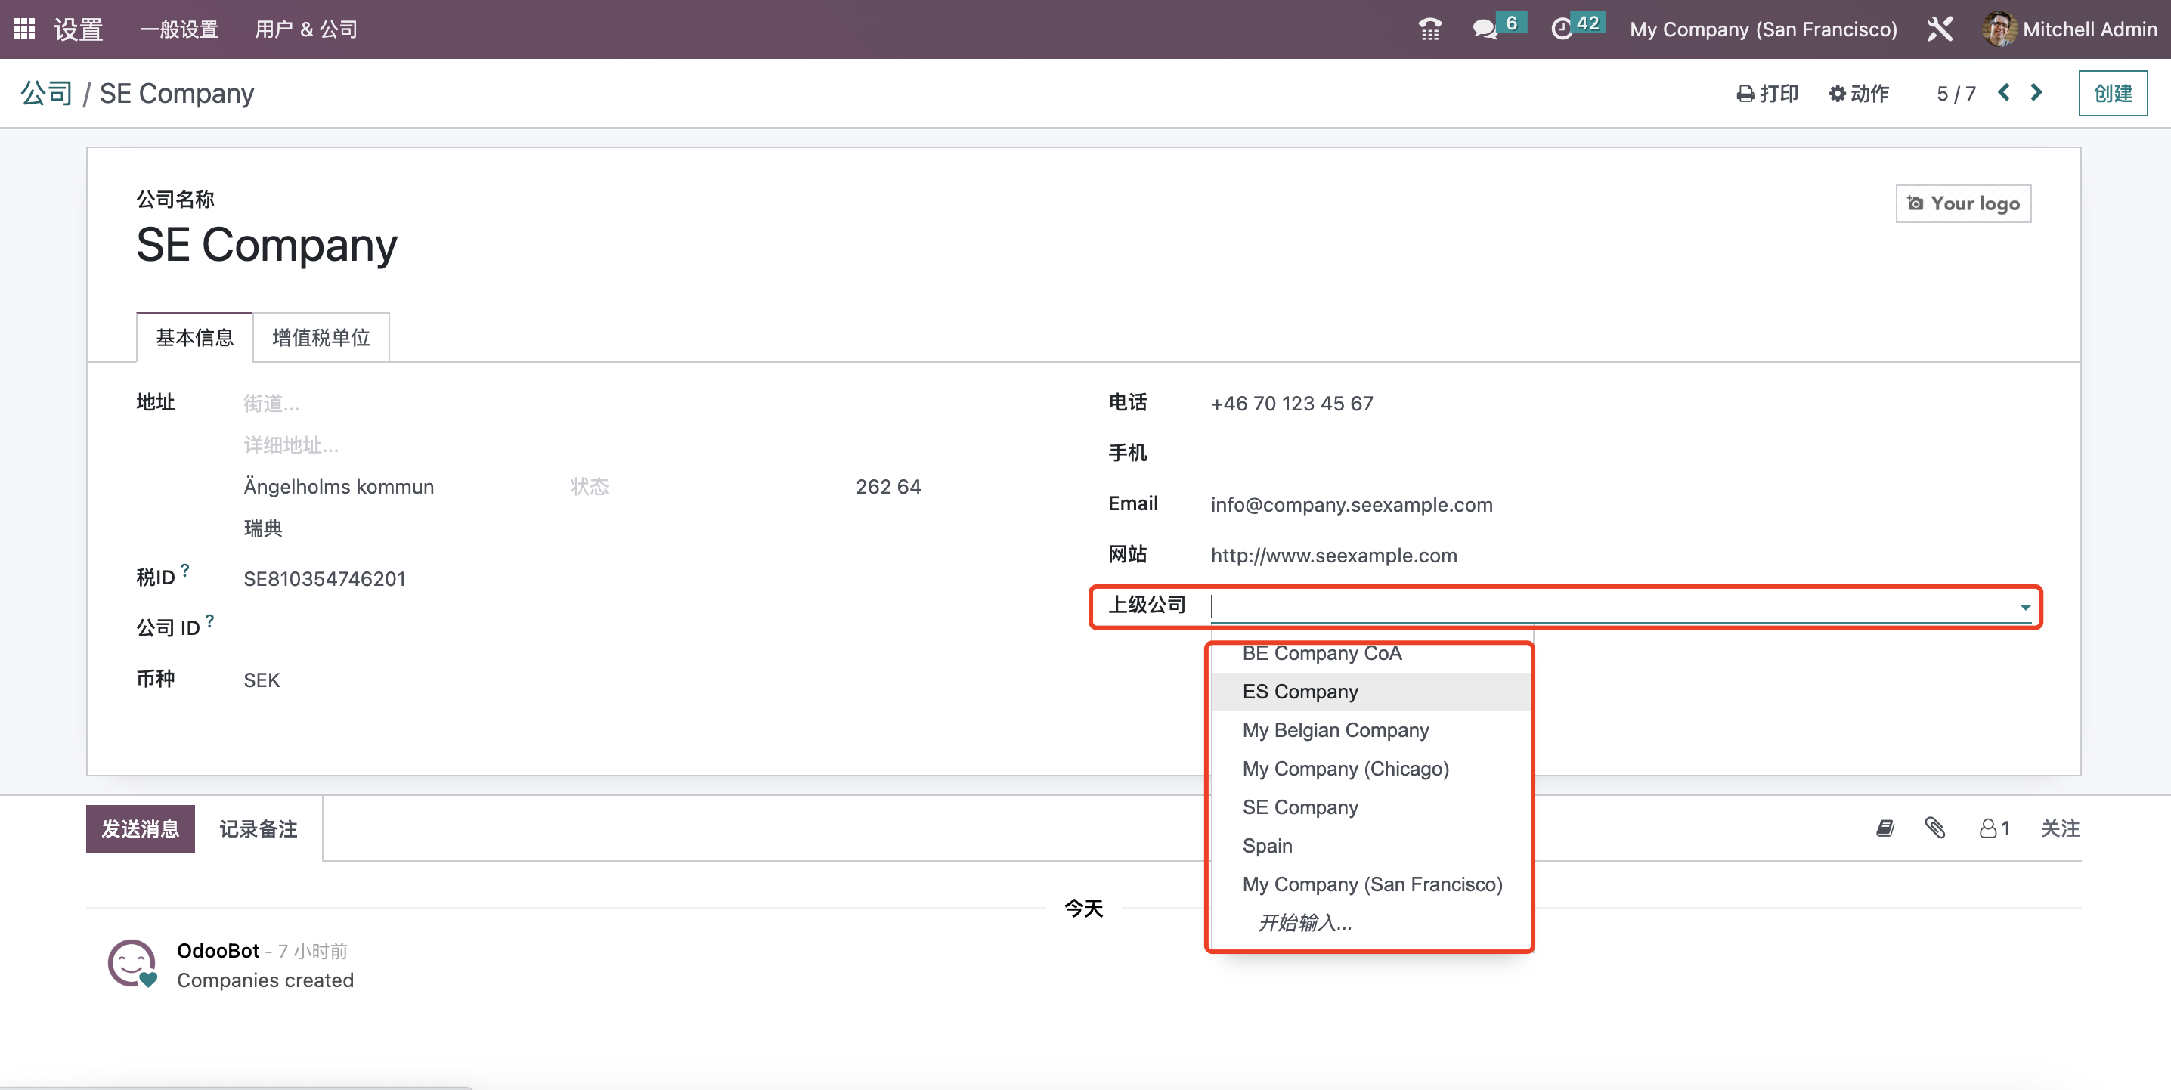Image resolution: width=2171 pixels, height=1090 pixels.
Task: Click 开始输入... hint in dropdown
Action: 1305,923
